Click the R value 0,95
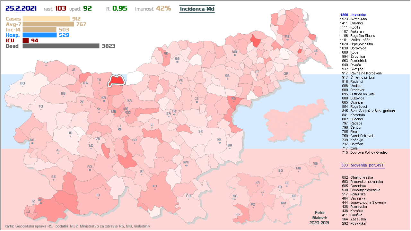The height and width of the screenshot is (231, 411). (x=120, y=8)
